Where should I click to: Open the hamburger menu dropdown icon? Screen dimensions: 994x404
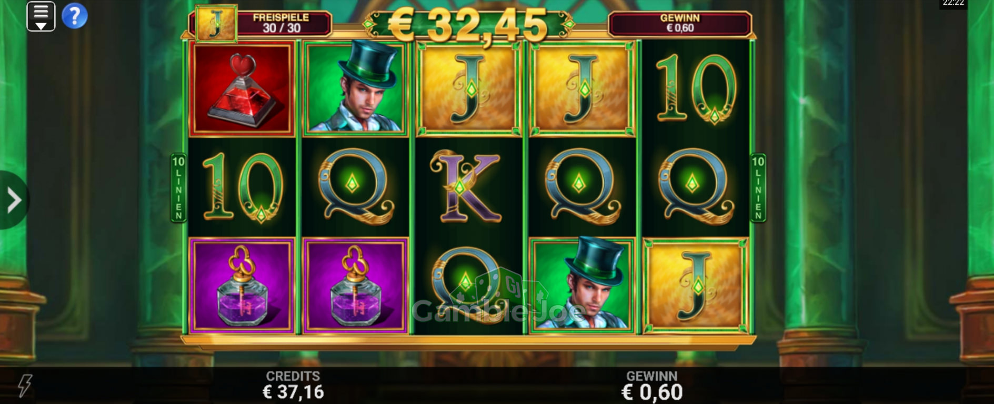click(x=41, y=16)
